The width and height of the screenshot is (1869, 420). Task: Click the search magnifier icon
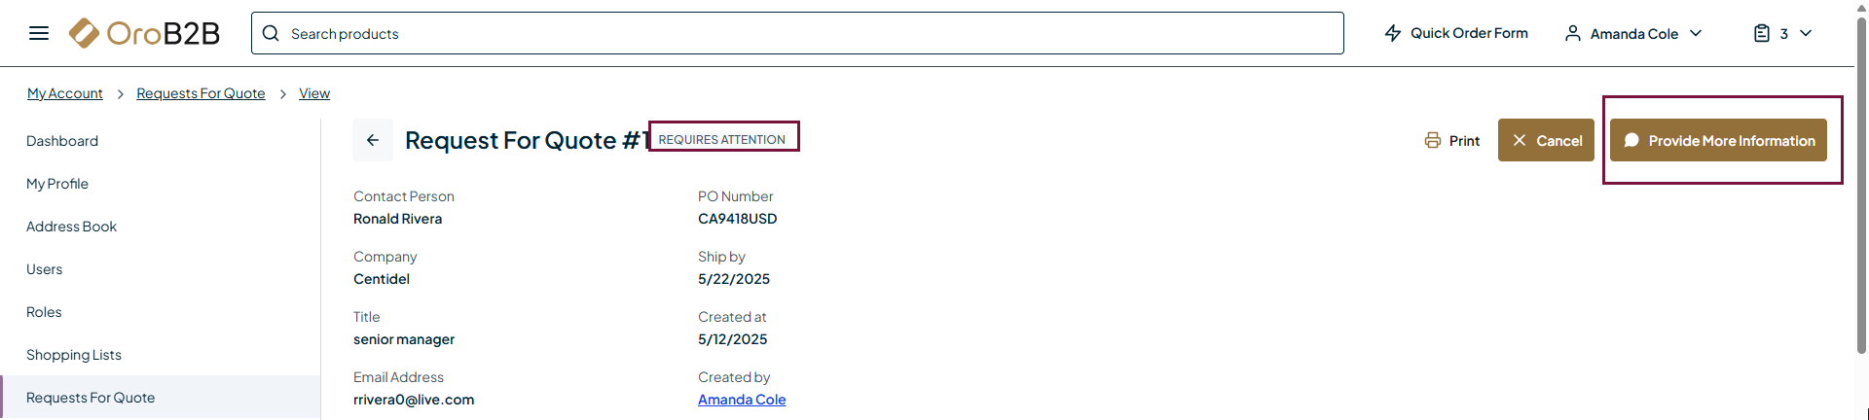pyautogui.click(x=271, y=33)
